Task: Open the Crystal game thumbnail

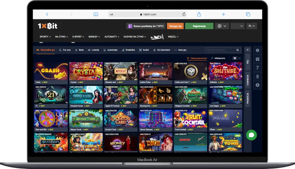Action: coord(86,71)
